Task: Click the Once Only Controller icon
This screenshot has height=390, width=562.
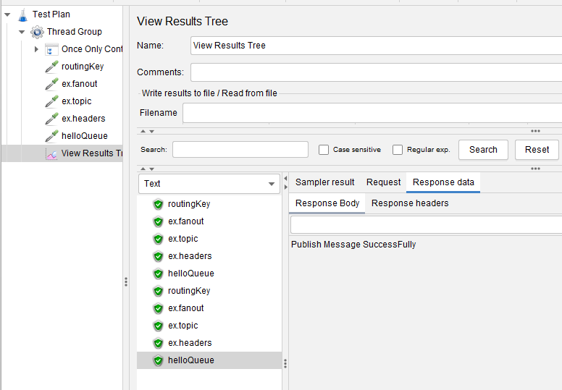Action: coord(51,49)
